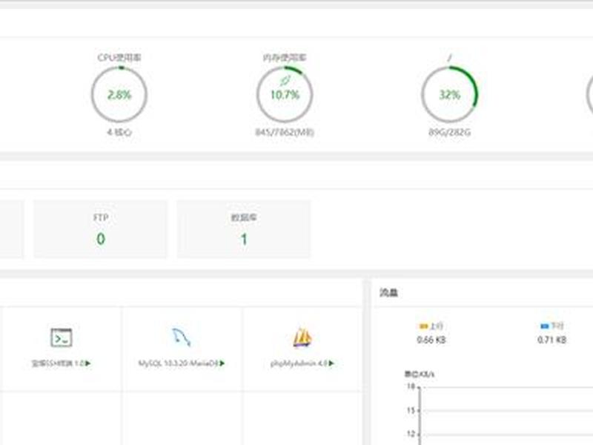
Task: Toggle the blue 下行 legend marker
Action: pos(545,326)
